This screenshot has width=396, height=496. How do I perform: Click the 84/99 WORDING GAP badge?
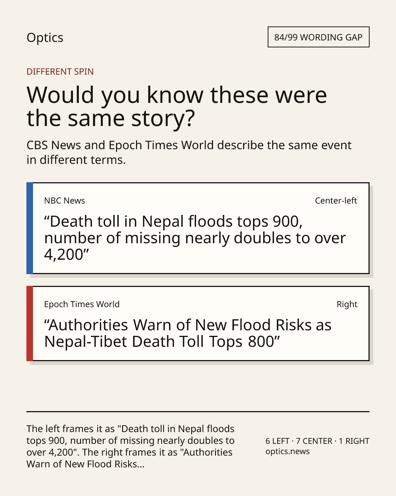318,37
